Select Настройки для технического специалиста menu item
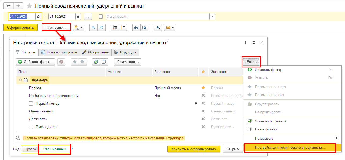345x160 pixels. pos(290,148)
